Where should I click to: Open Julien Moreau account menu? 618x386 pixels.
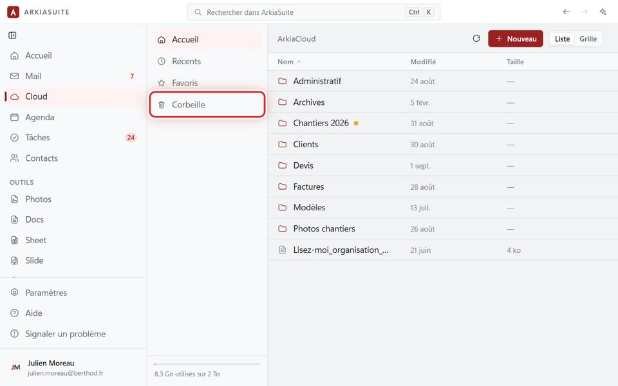pos(73,367)
